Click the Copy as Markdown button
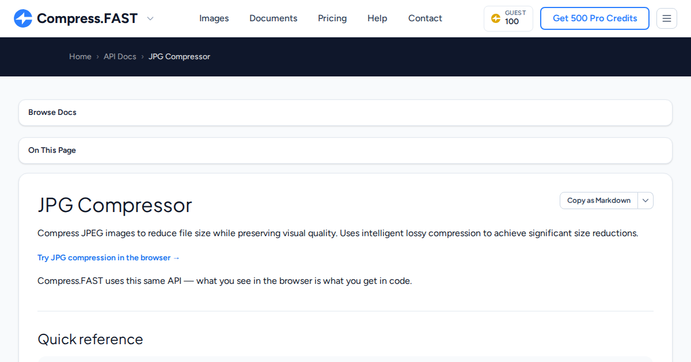 click(599, 201)
